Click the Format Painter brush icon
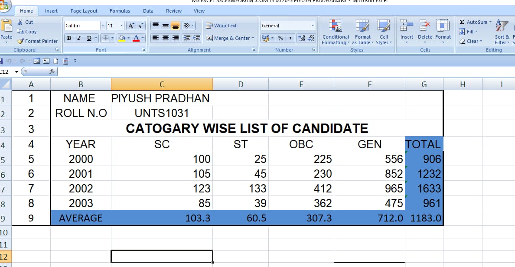515x267 pixels. [x=21, y=41]
